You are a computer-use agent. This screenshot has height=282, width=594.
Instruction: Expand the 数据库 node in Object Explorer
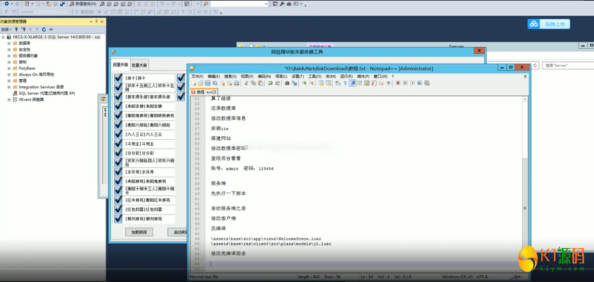pos(9,43)
